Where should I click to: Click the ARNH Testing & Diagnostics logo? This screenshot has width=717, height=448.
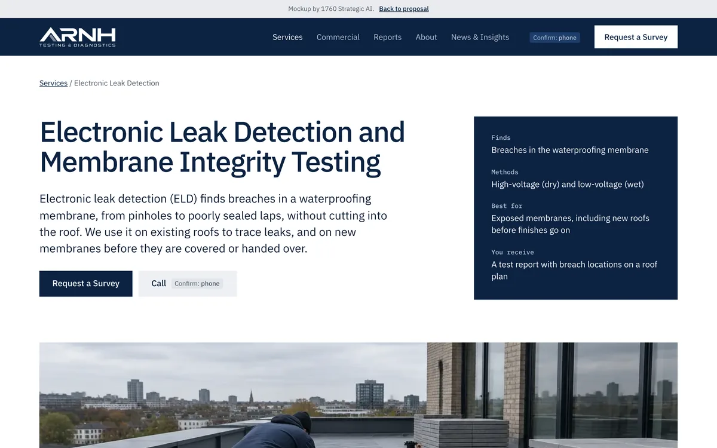[x=78, y=37]
